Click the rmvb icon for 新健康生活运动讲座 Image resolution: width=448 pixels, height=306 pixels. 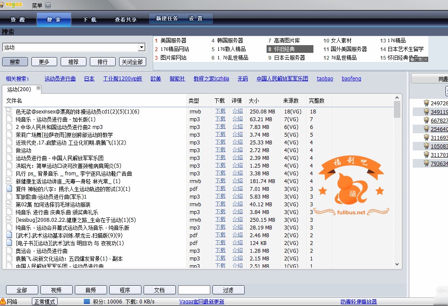point(9,181)
